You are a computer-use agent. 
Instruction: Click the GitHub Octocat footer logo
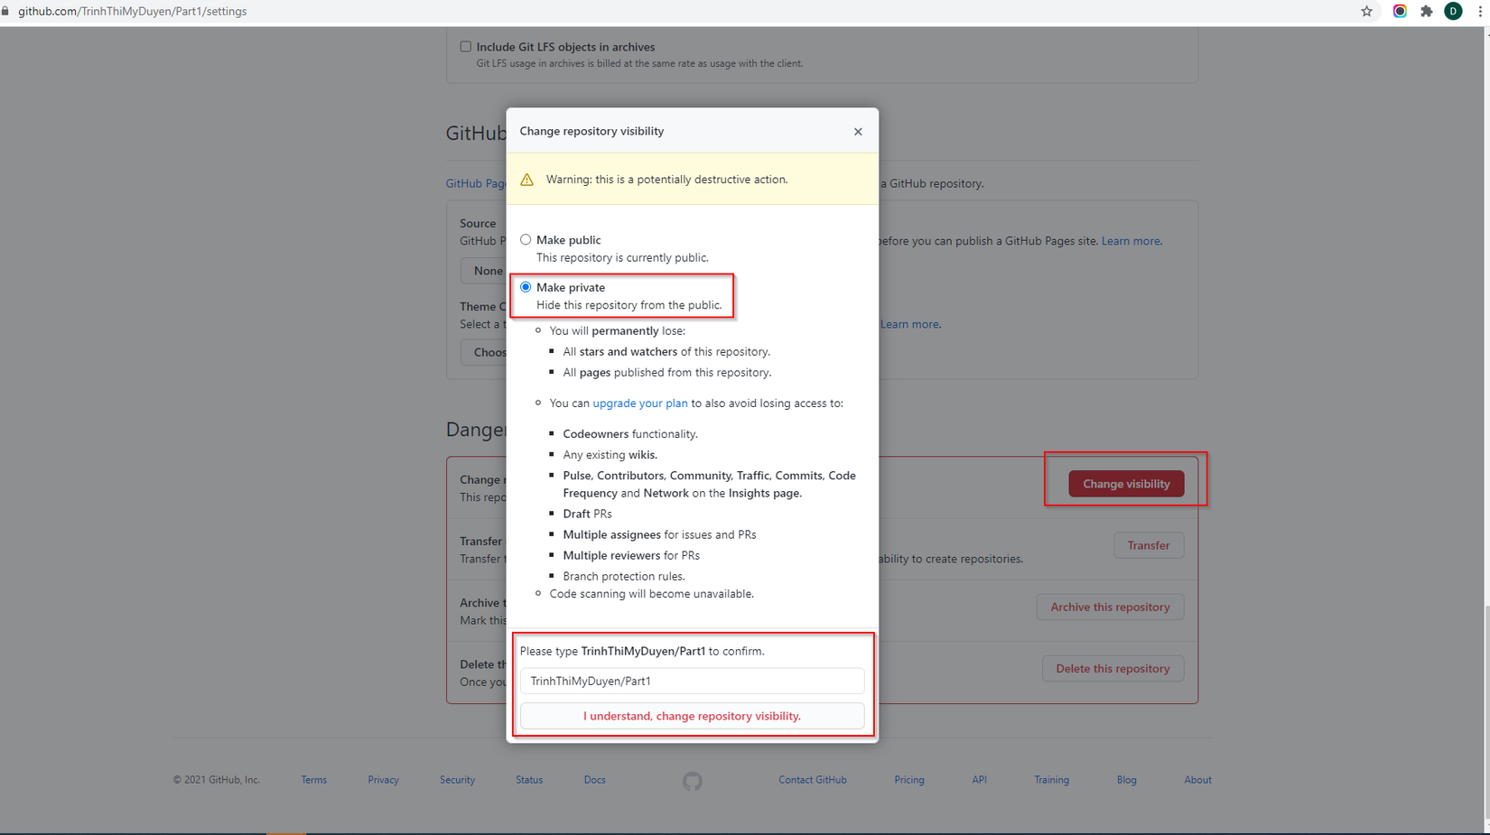[x=693, y=781]
